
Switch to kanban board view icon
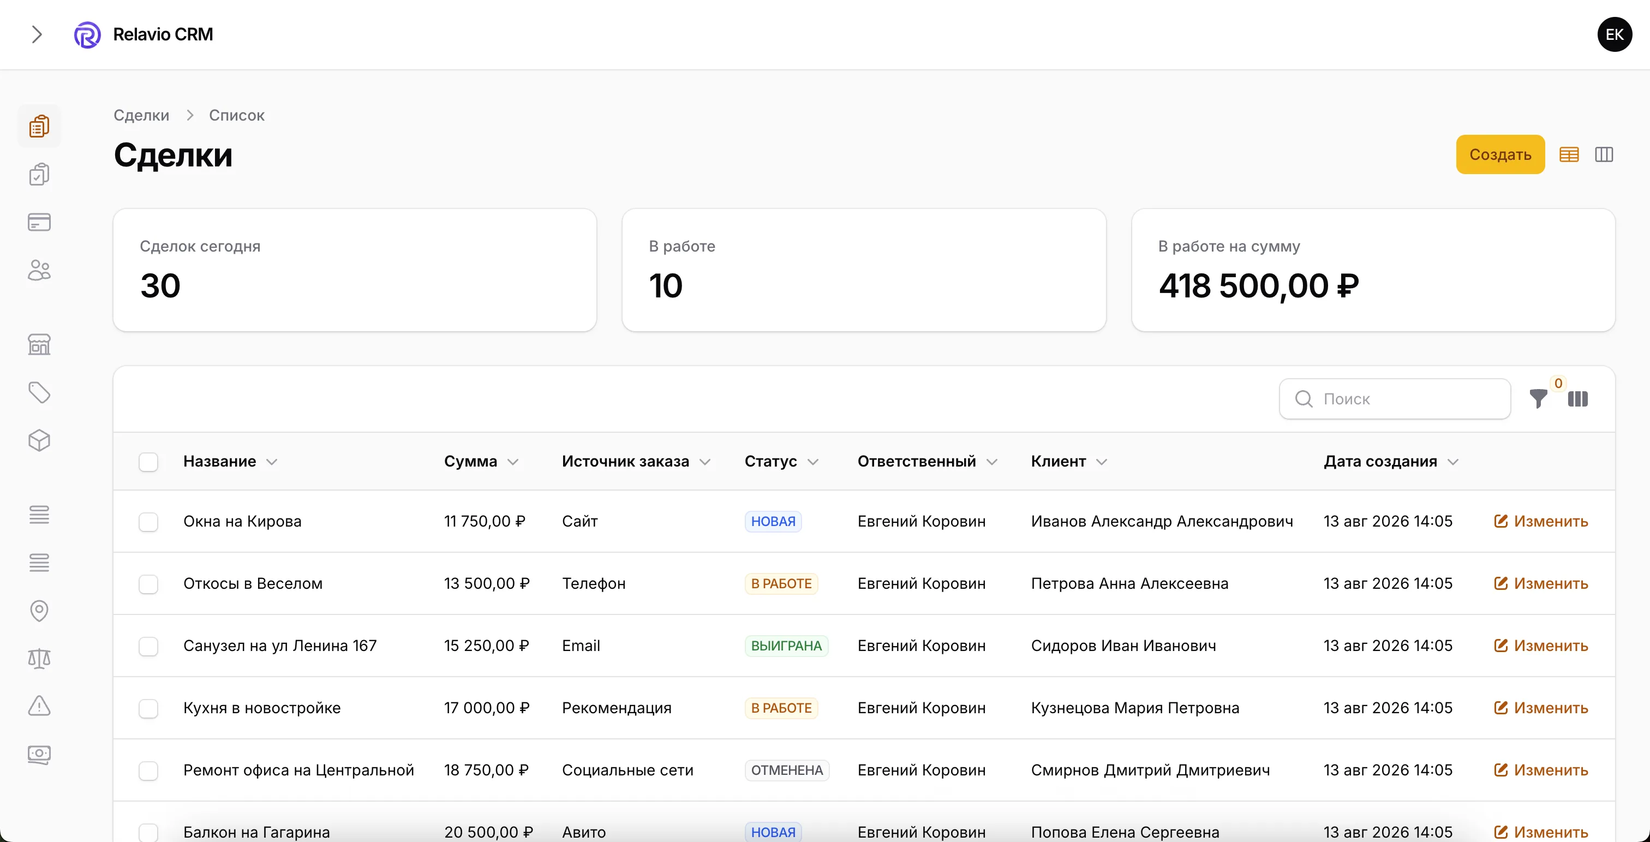click(1604, 154)
